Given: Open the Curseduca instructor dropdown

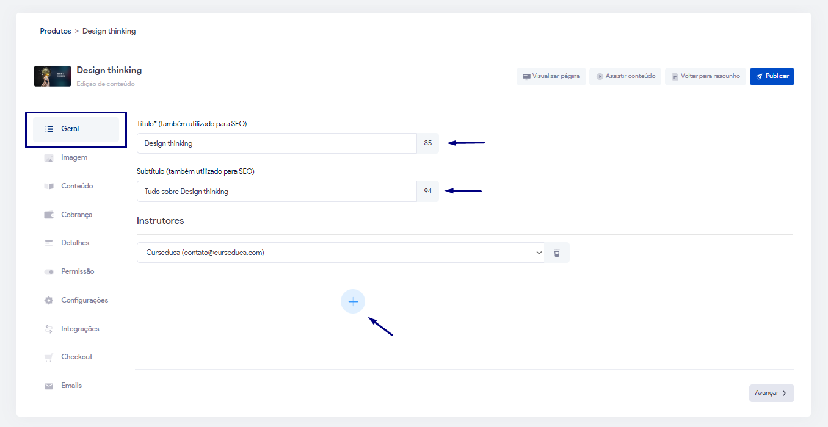Looking at the screenshot, I should pyautogui.click(x=341, y=253).
